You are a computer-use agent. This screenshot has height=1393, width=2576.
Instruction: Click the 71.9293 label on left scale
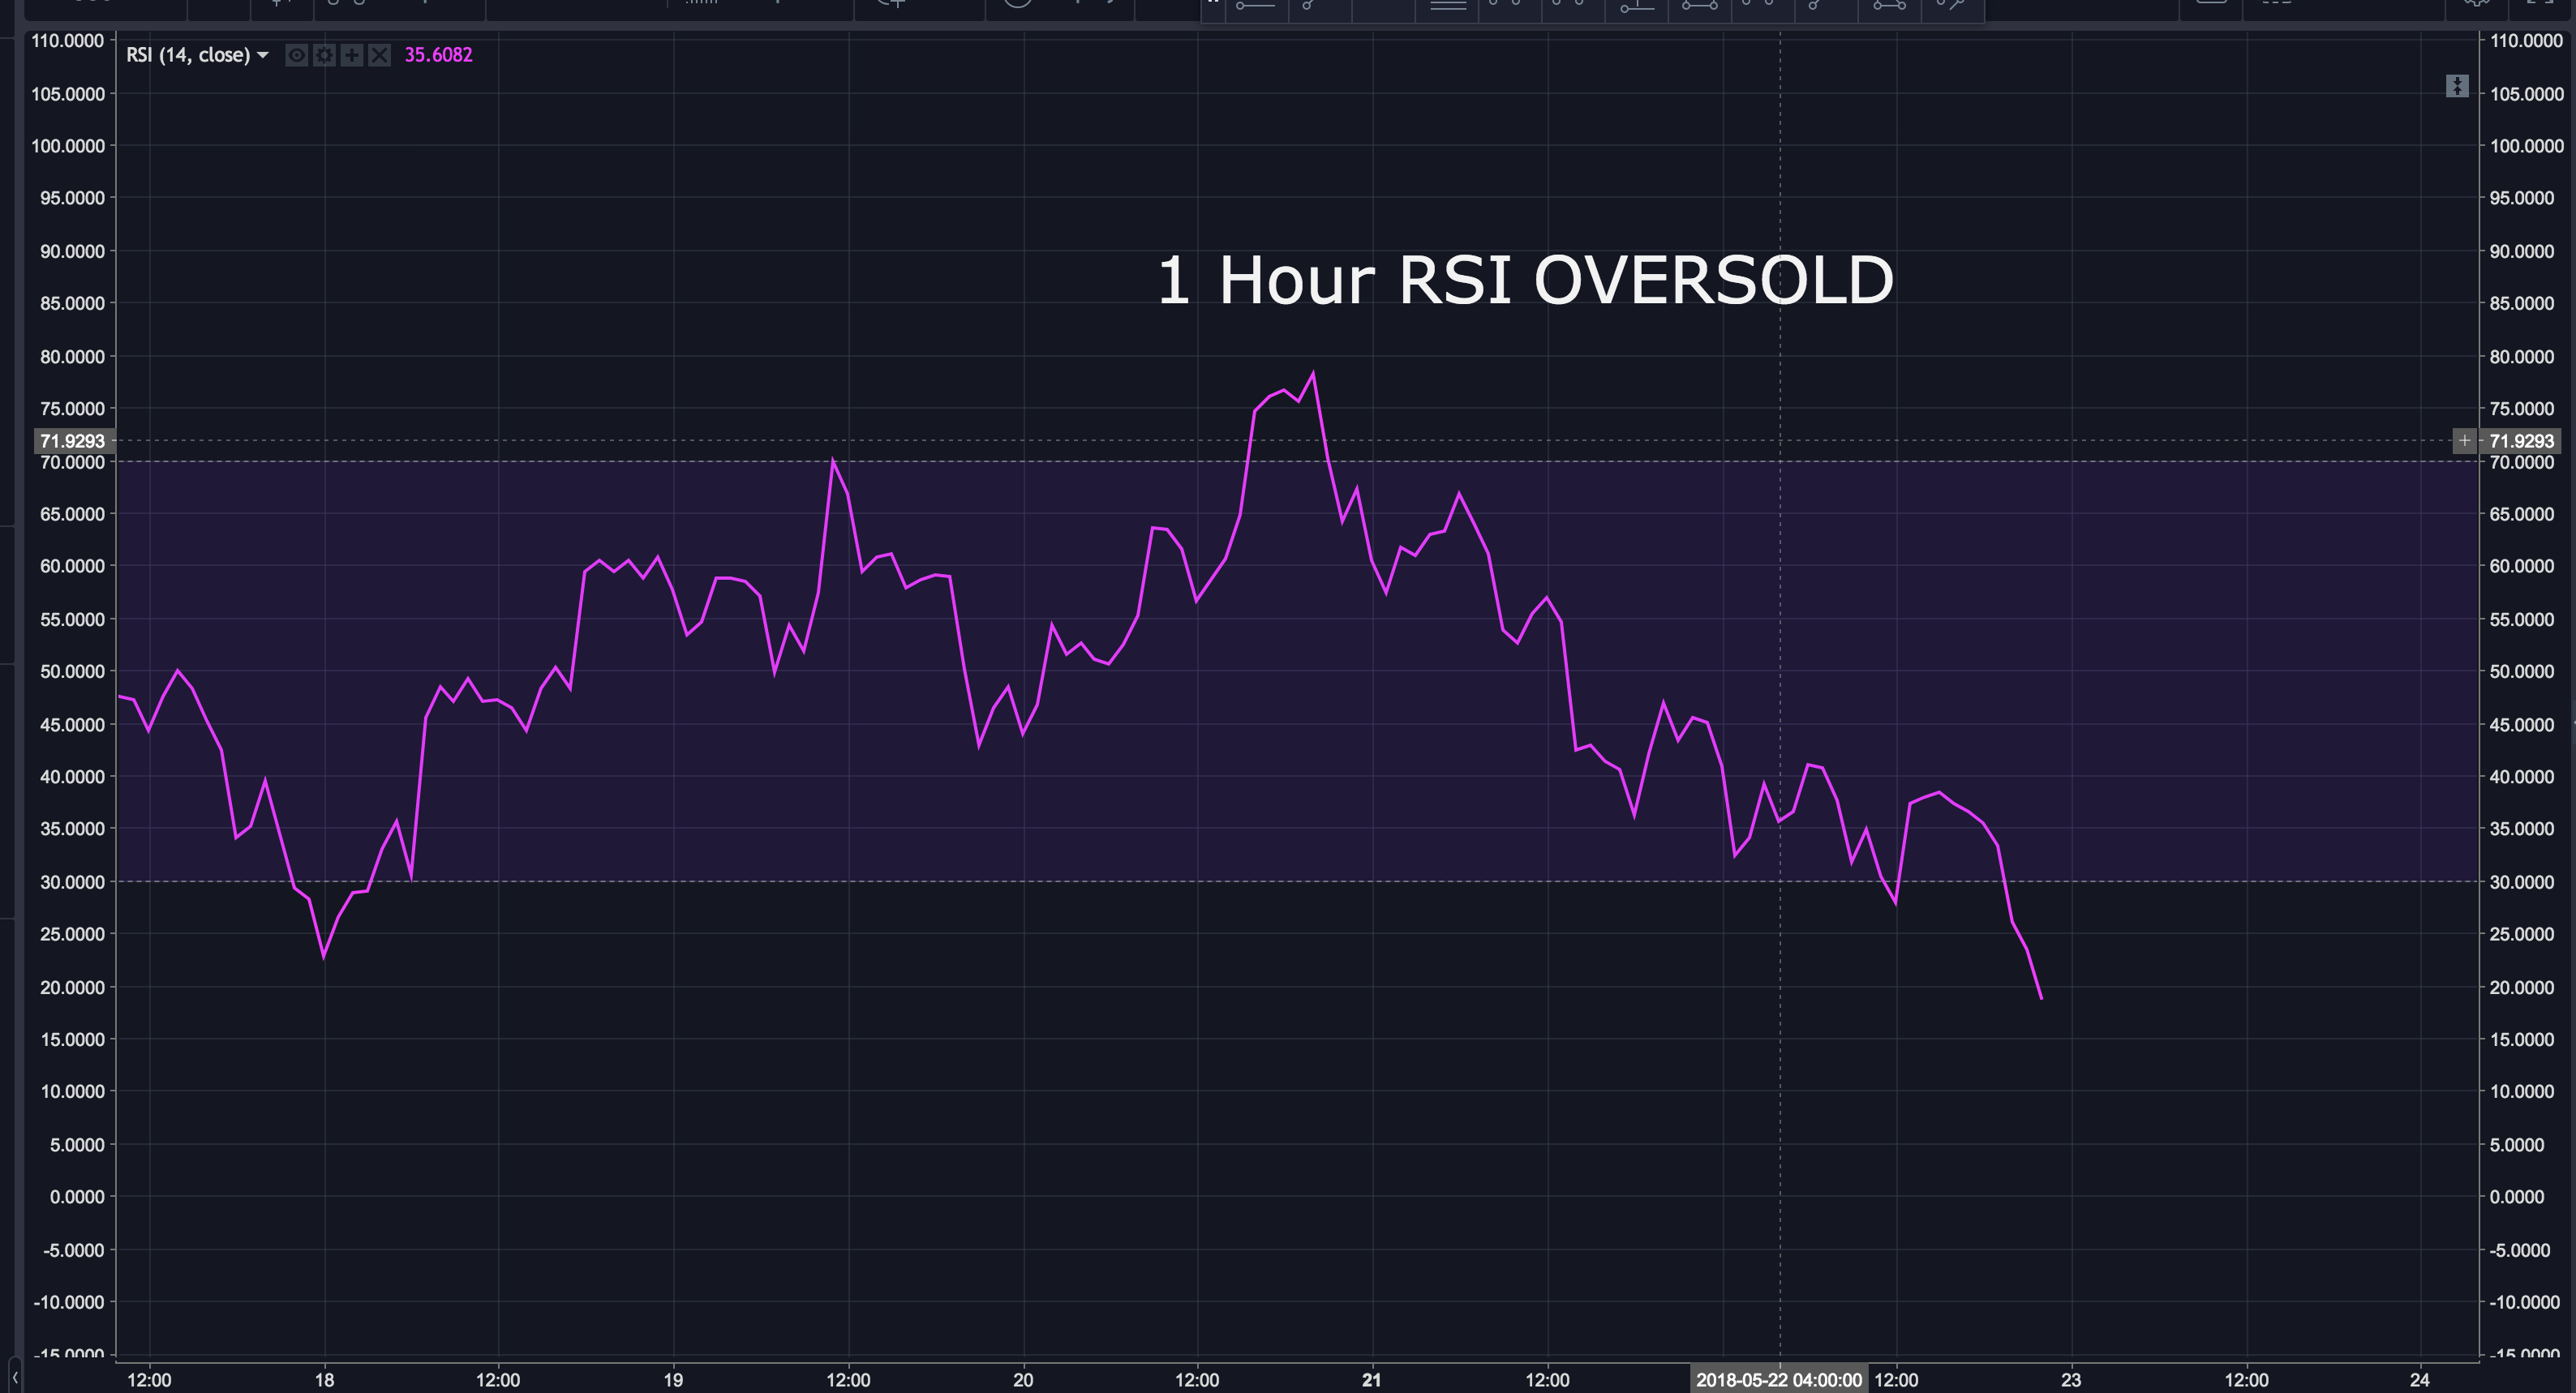click(x=71, y=441)
